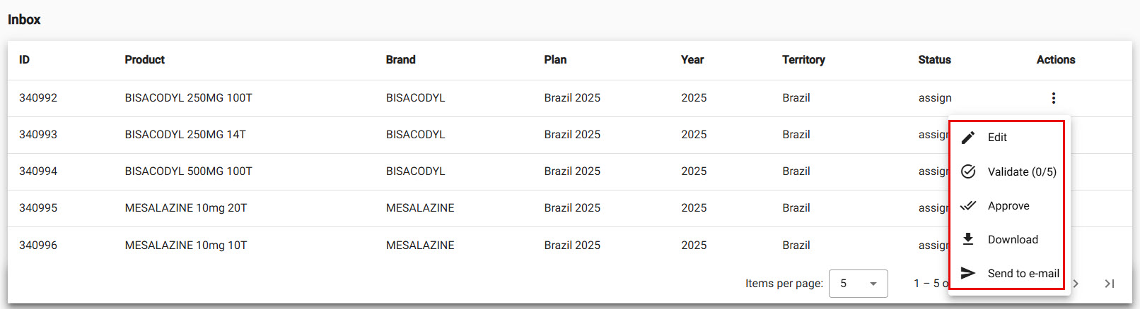This screenshot has width=1140, height=309.
Task: Go to the next page of results
Action: coord(1076,284)
